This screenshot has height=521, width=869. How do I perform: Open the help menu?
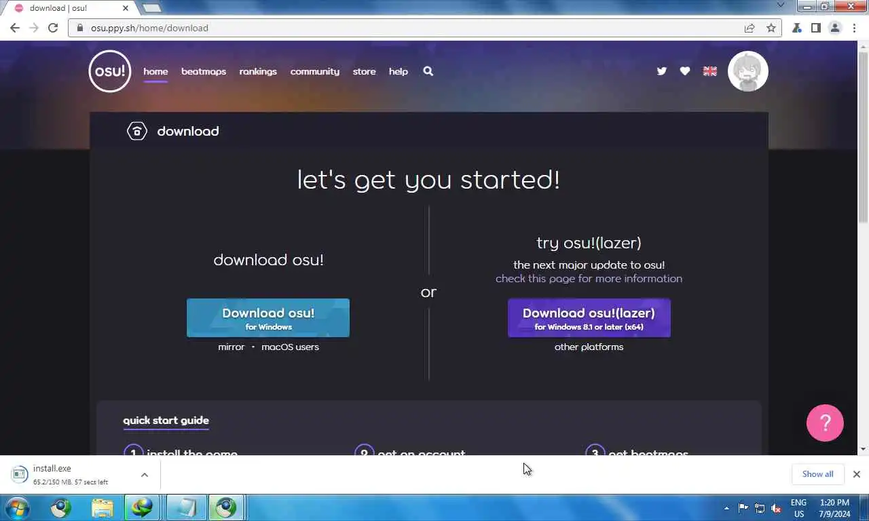(399, 71)
